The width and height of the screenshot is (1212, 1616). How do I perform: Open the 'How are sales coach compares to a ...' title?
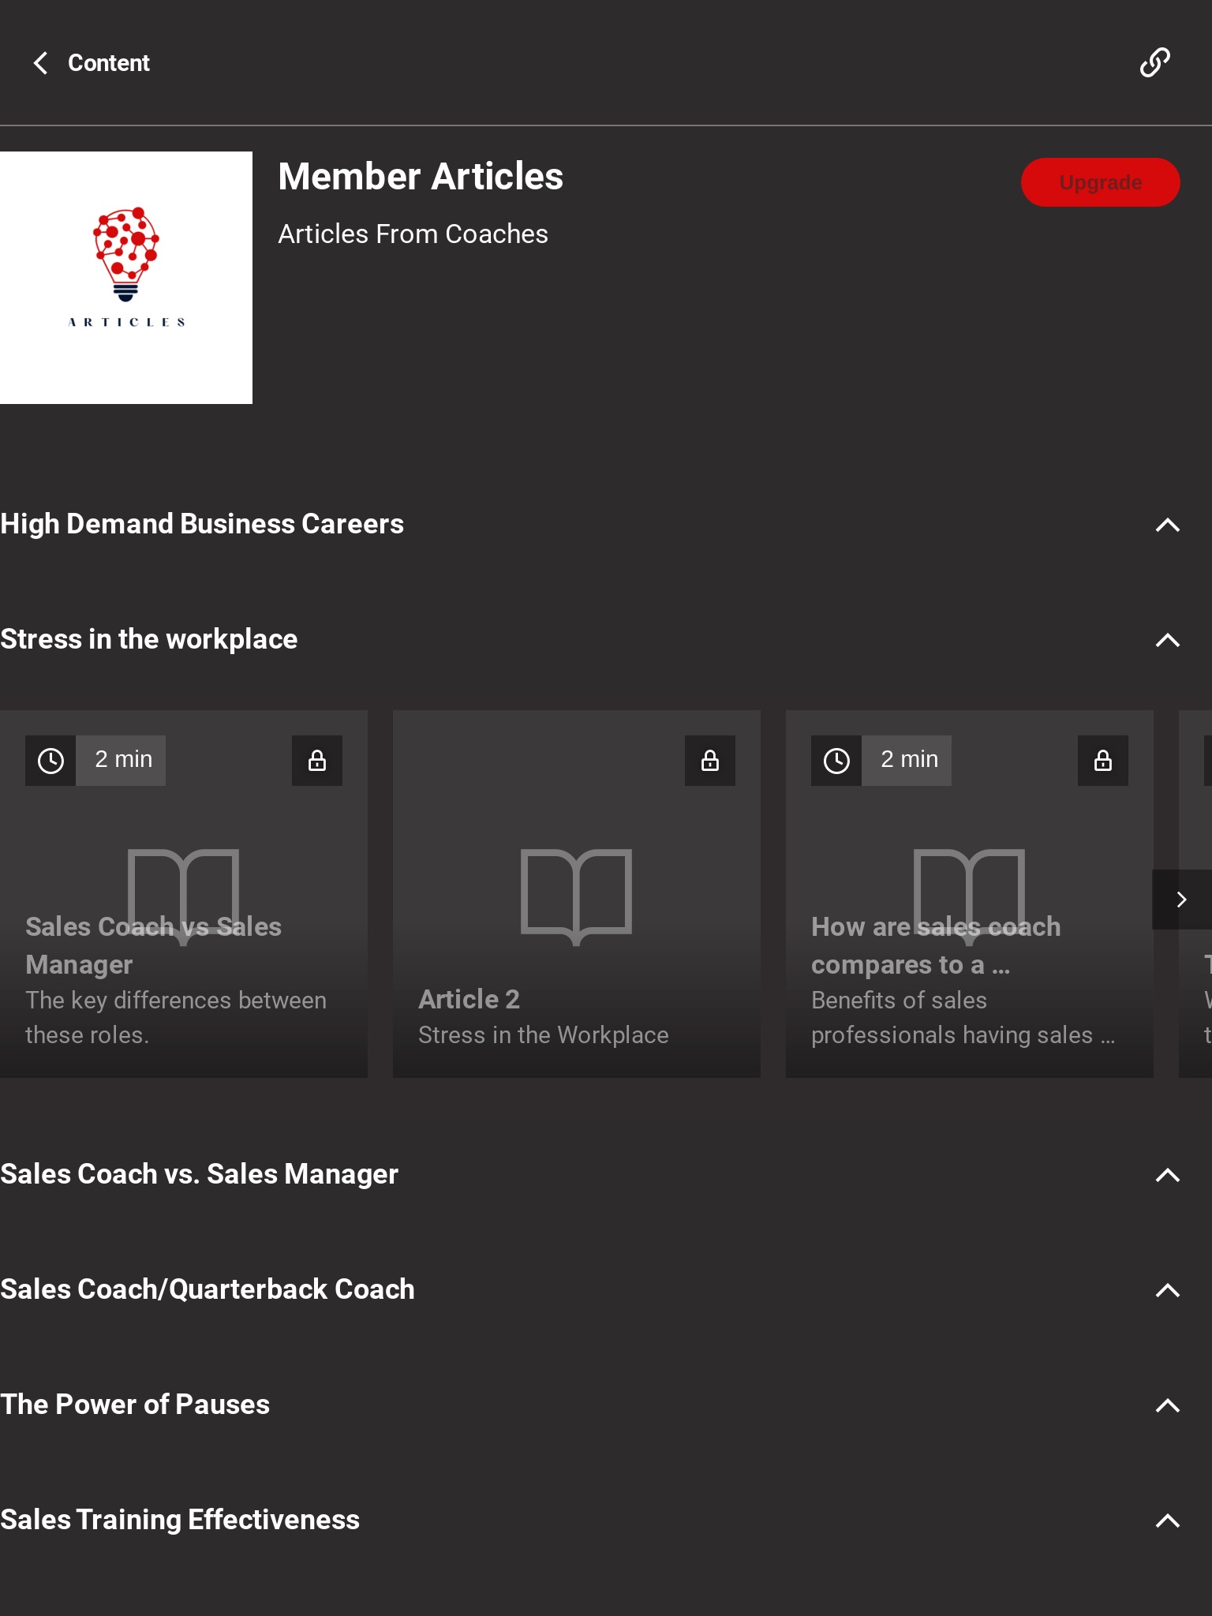pos(936,945)
